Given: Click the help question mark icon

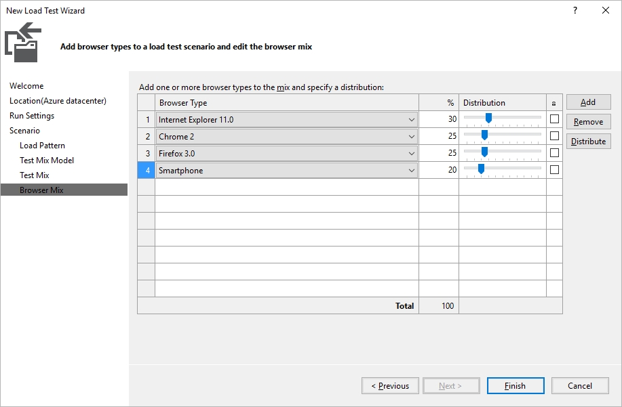Looking at the screenshot, I should point(575,10).
